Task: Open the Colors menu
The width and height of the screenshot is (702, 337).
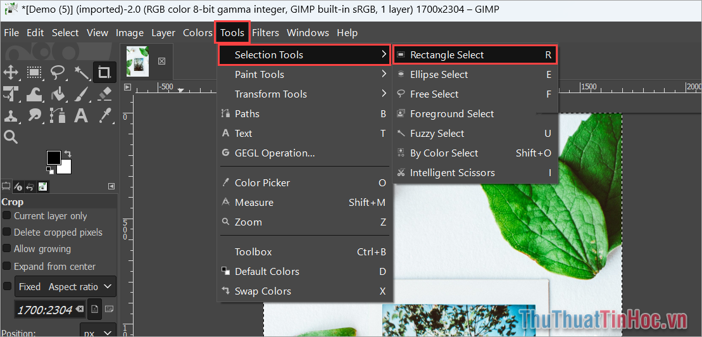Action: click(x=197, y=33)
